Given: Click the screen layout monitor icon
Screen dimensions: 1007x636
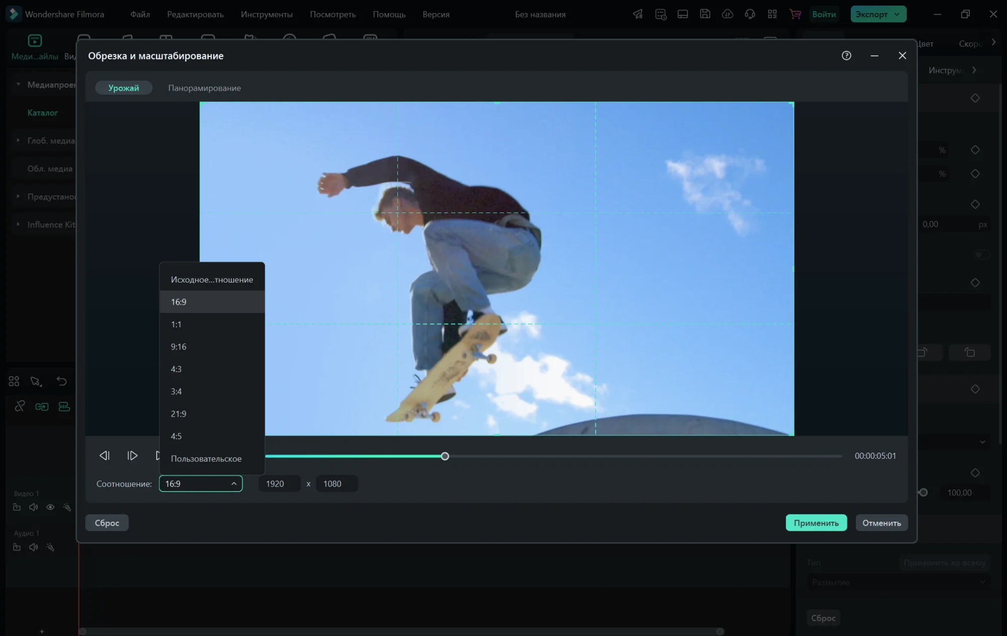Looking at the screenshot, I should (x=683, y=14).
